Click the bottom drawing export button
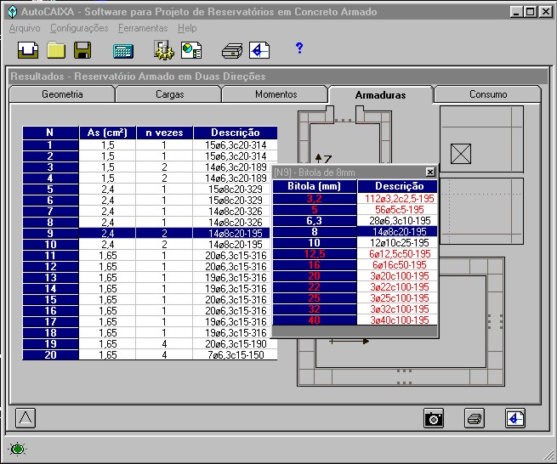 click(515, 418)
